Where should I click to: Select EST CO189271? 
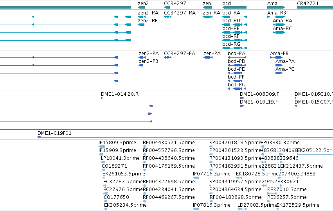click(x=103, y=170)
